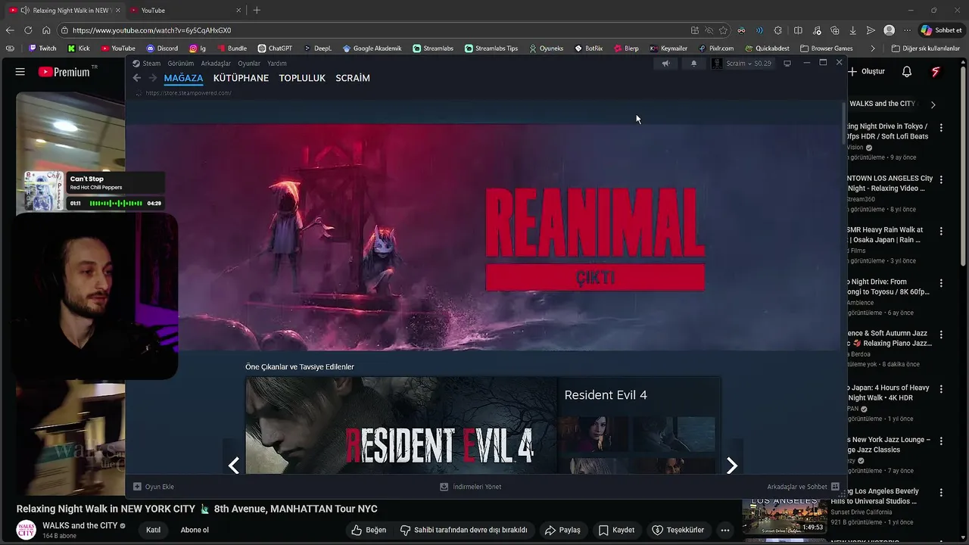Open options for Osaka Heavy Rain Walk video
969x545 pixels.
(x=941, y=231)
